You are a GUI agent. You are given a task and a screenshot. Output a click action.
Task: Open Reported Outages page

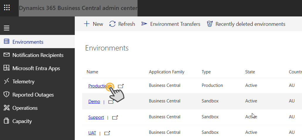click(x=33, y=95)
